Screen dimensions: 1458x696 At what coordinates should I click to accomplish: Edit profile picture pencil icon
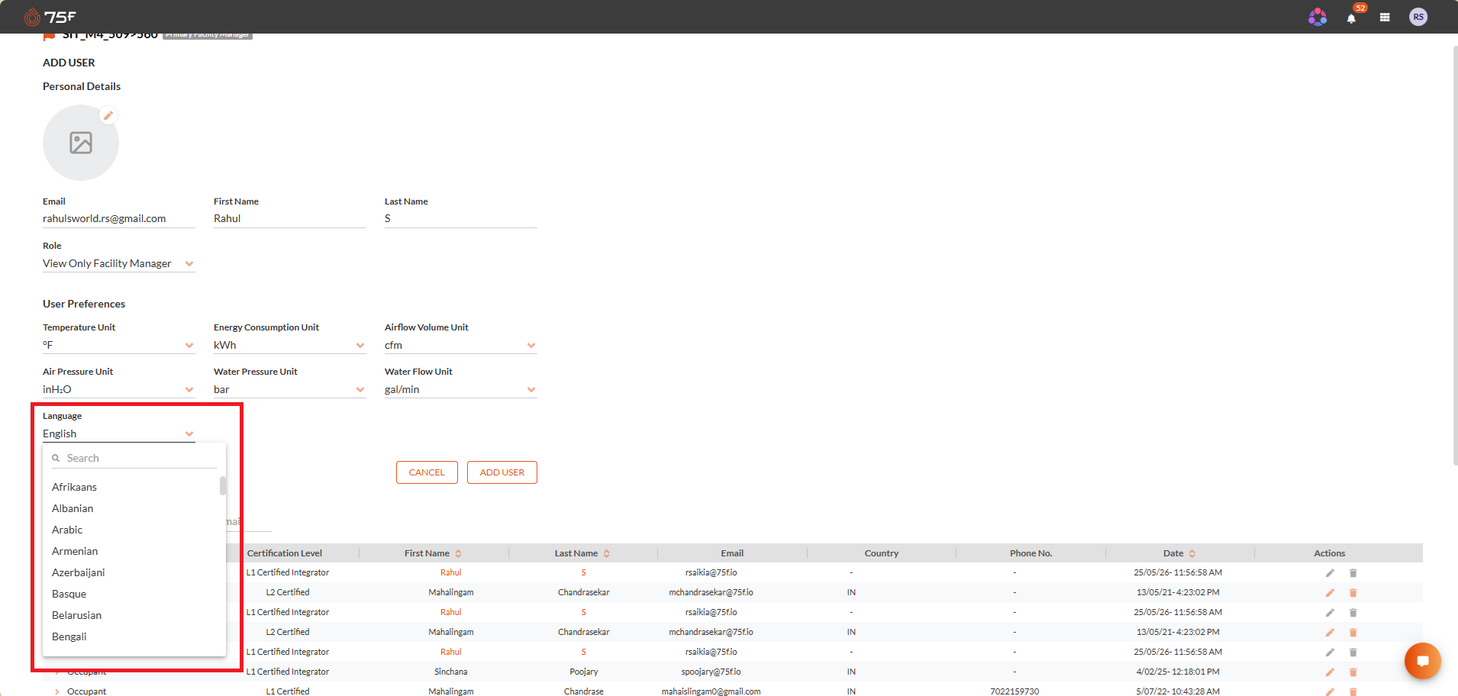tap(108, 116)
